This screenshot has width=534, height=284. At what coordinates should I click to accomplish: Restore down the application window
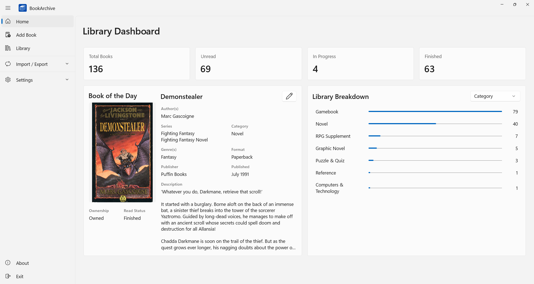click(x=515, y=4)
